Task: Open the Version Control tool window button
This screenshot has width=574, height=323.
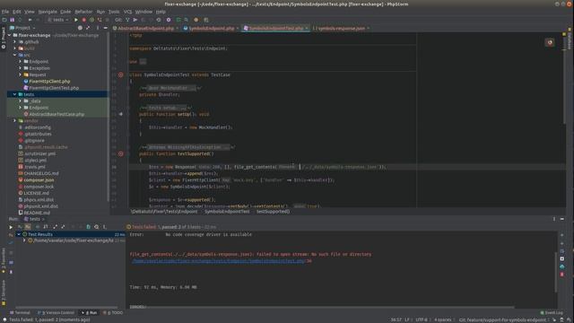Action: 56,313
